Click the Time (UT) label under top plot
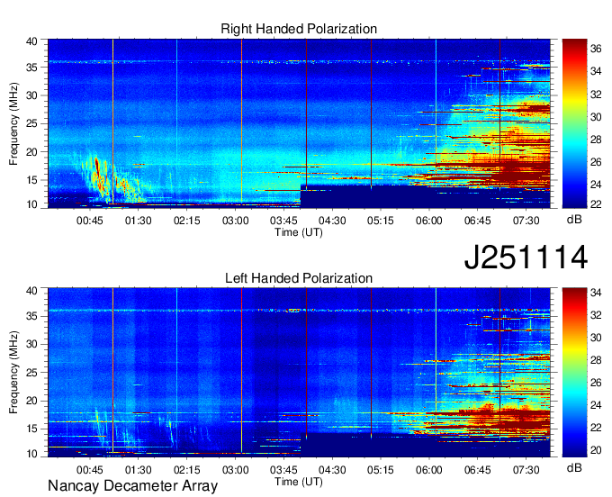612x497 pixels. point(299,232)
